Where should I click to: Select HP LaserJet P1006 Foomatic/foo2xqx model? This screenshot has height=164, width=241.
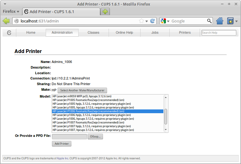pos(108,111)
